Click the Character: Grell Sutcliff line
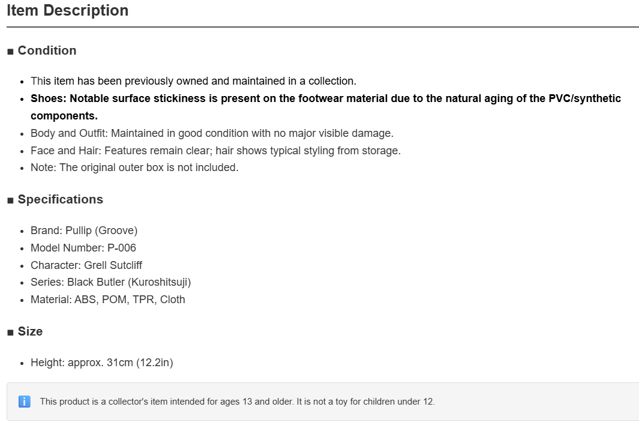 click(x=86, y=265)
